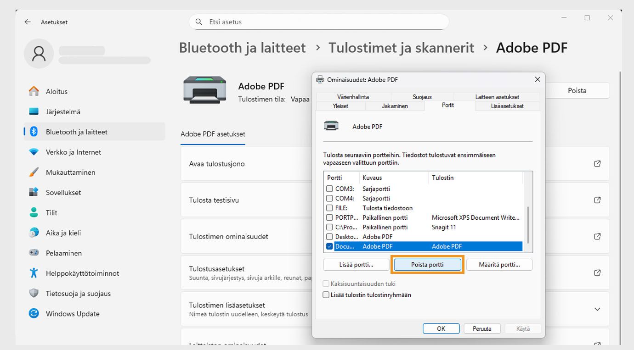This screenshot has height=350, width=634.
Task: Expand the Tulostimen lisäasetukset row chevron
Action: tap(597, 309)
